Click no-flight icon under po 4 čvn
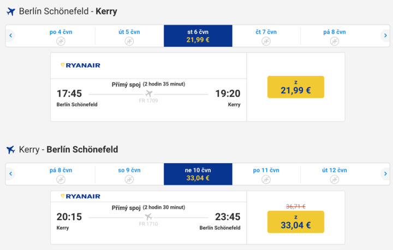The height and width of the screenshot is (250, 393). pyautogui.click(x=61, y=41)
